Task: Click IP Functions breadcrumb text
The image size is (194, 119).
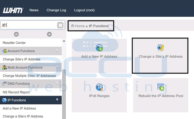Action: tap(99, 26)
